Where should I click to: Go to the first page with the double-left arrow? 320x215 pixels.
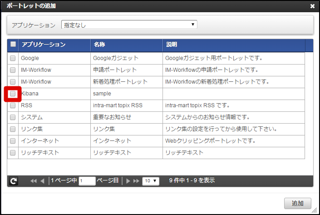coord(34,181)
